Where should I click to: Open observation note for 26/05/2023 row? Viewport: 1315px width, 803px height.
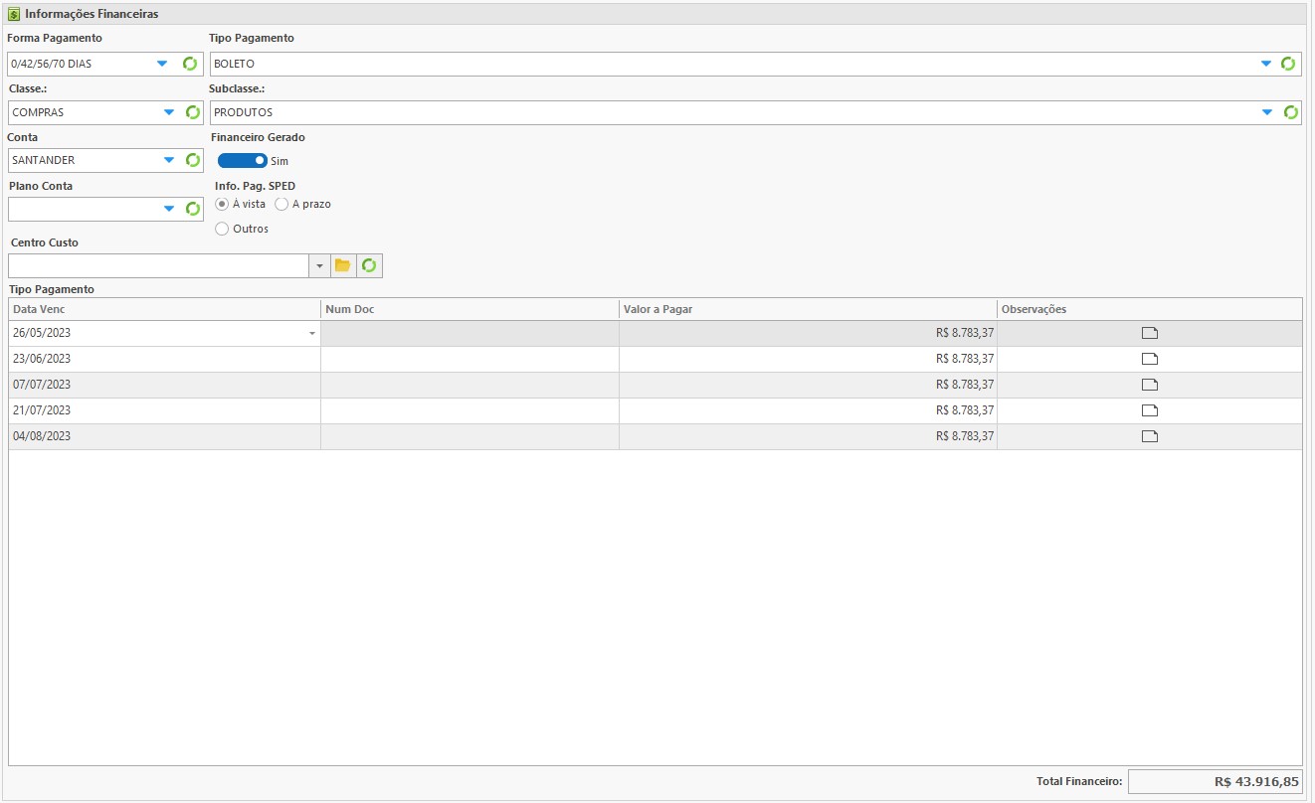(x=1150, y=333)
